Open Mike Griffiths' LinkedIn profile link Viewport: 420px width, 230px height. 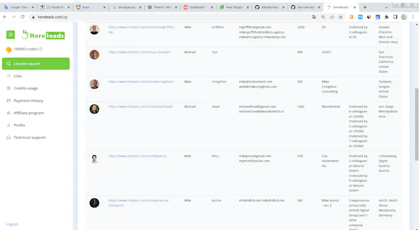(x=141, y=29)
